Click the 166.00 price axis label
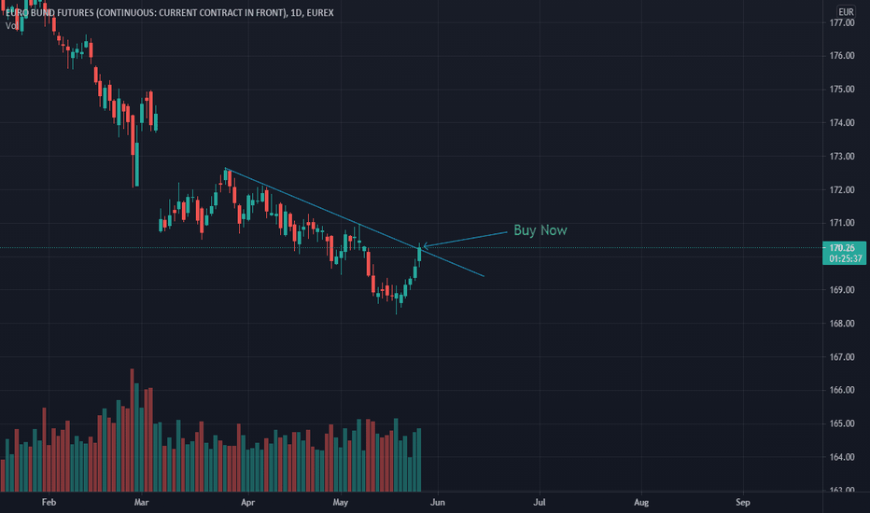This screenshot has height=513, width=870. (842, 390)
